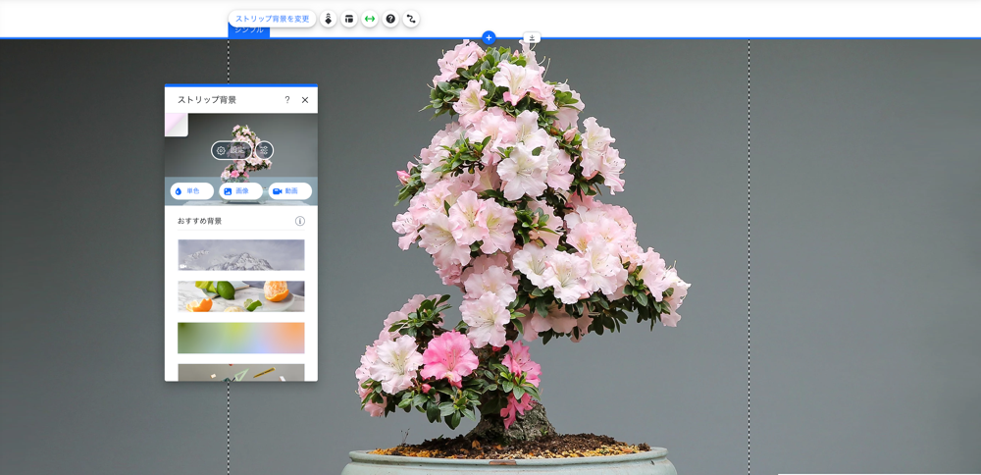
Task: Click the download-arrow handle at strip top
Action: (532, 37)
